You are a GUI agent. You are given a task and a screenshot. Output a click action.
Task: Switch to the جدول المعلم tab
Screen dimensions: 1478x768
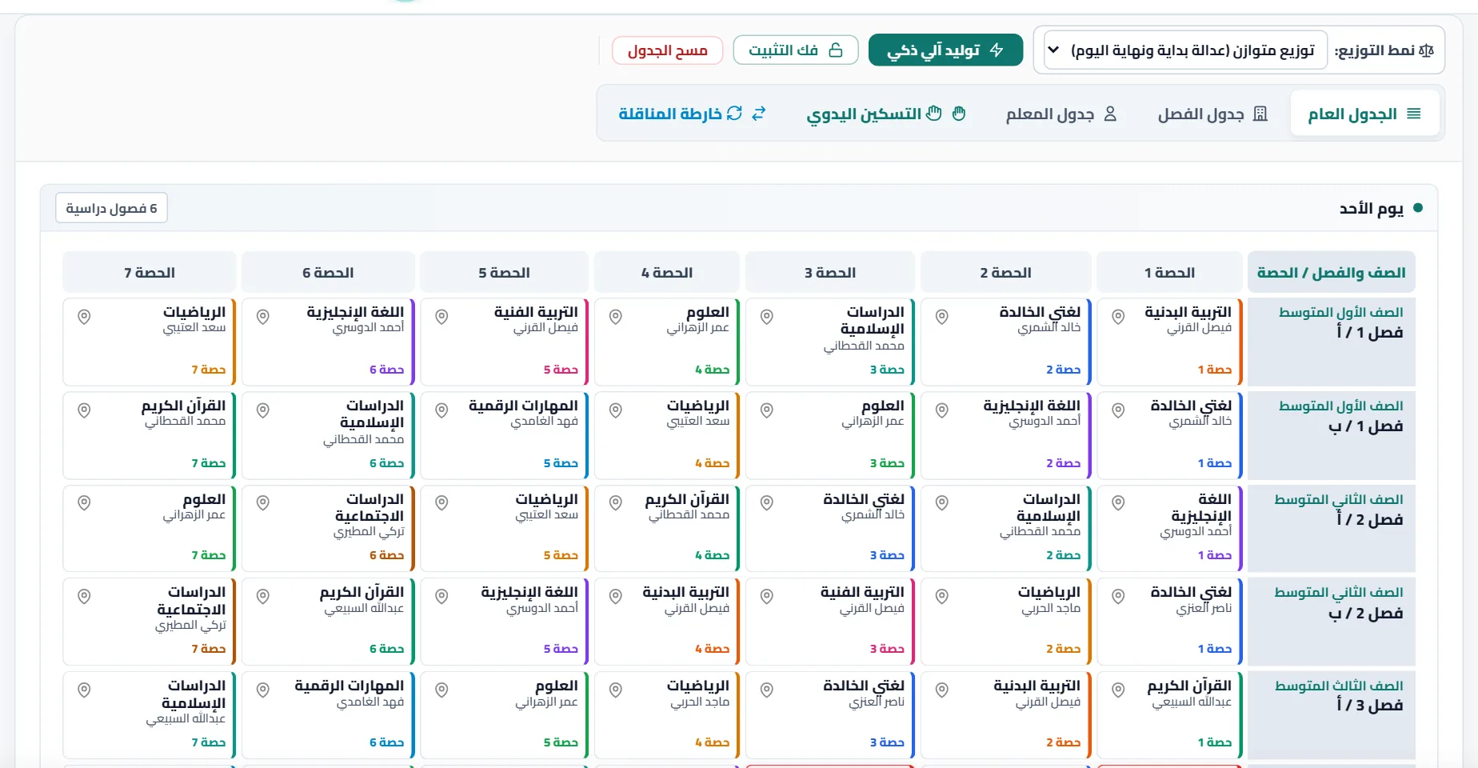click(x=1061, y=114)
